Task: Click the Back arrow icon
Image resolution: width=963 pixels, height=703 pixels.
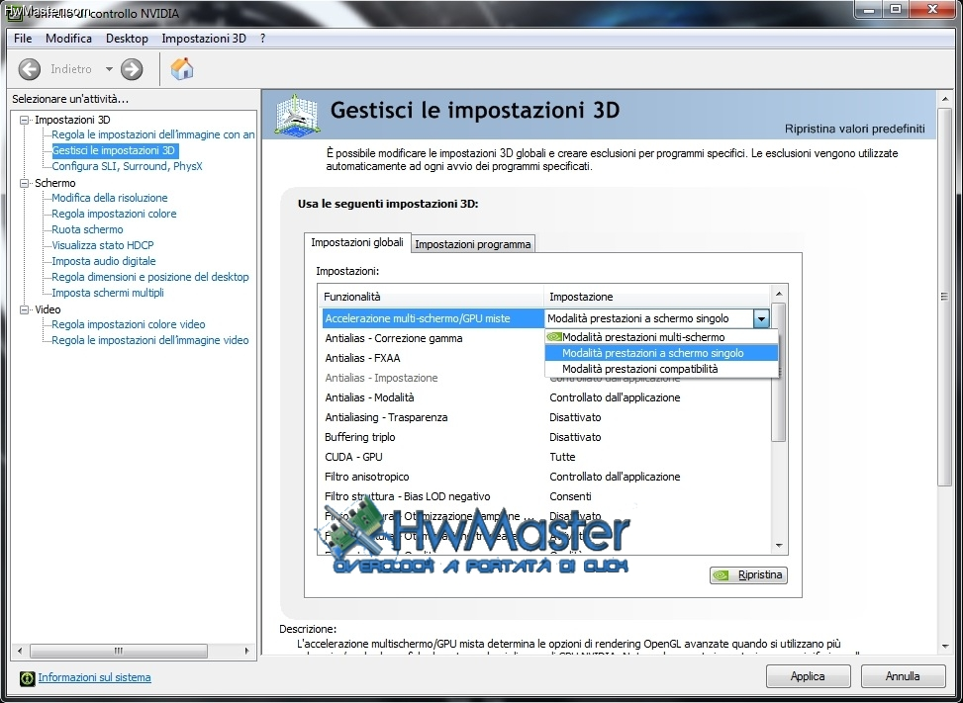Action: [29, 69]
